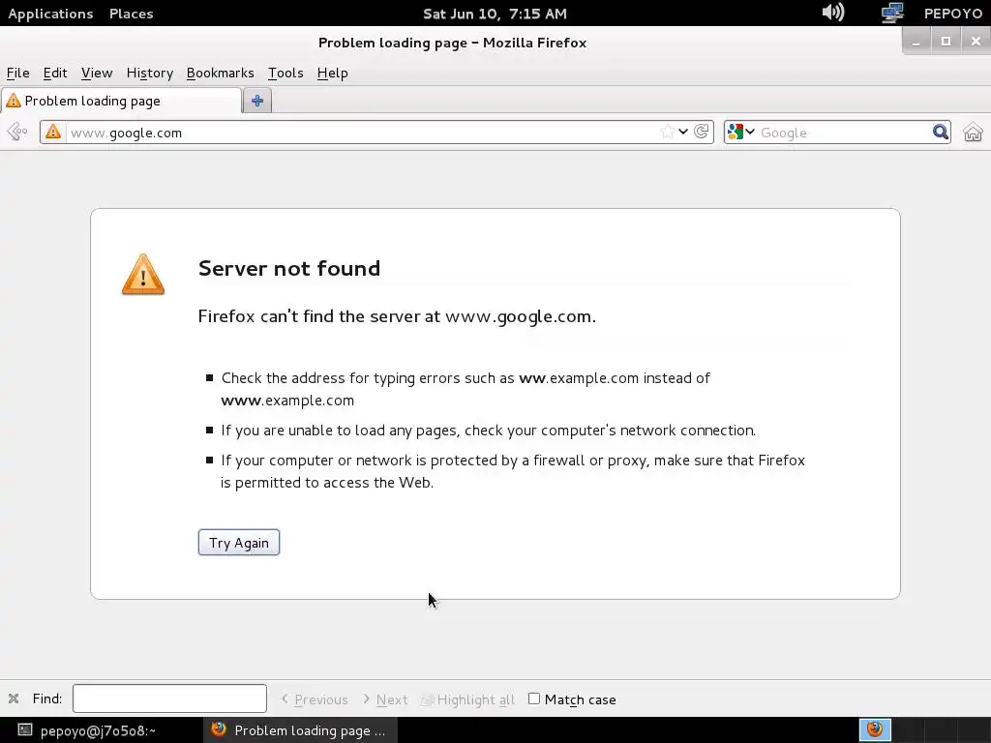
Task: Open the search engine selector dropdown
Action: click(x=741, y=132)
